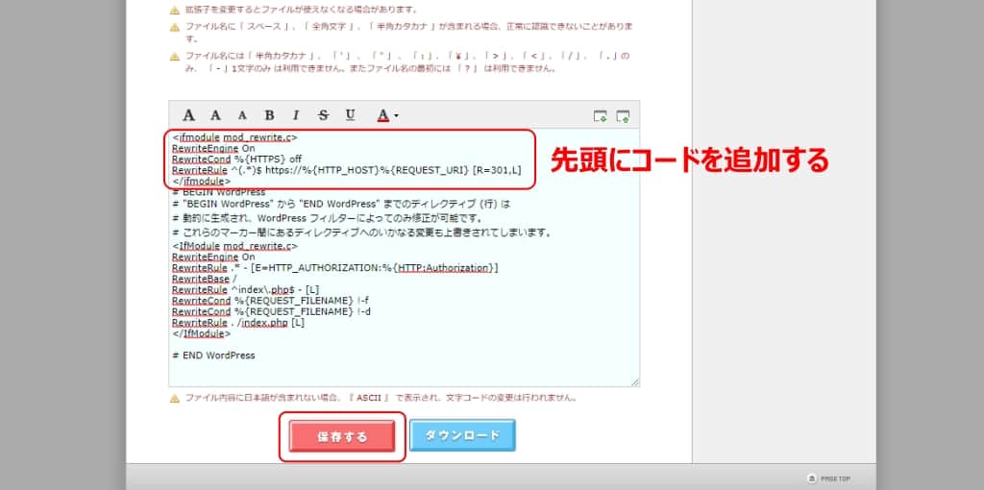Click the HTTP_AUTHORIZATION RewriteRule line

(x=335, y=268)
